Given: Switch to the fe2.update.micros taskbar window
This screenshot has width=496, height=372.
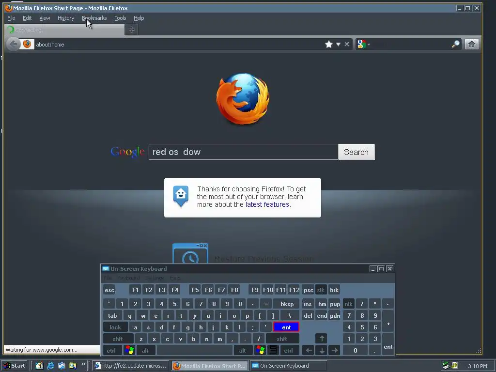Looking at the screenshot, I should pyautogui.click(x=131, y=366).
